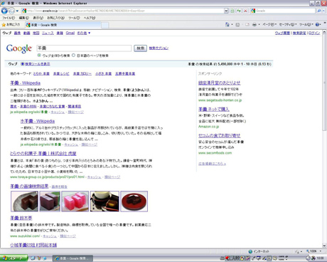Click the Print icon
The width and height of the screenshot is (327, 262).
pyautogui.click(x=254, y=25)
